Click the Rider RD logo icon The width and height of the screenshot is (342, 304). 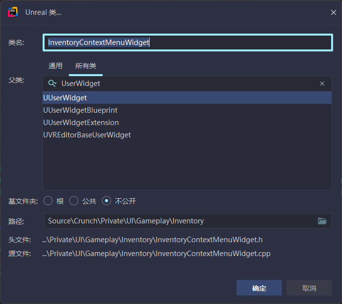pyautogui.click(x=13, y=12)
